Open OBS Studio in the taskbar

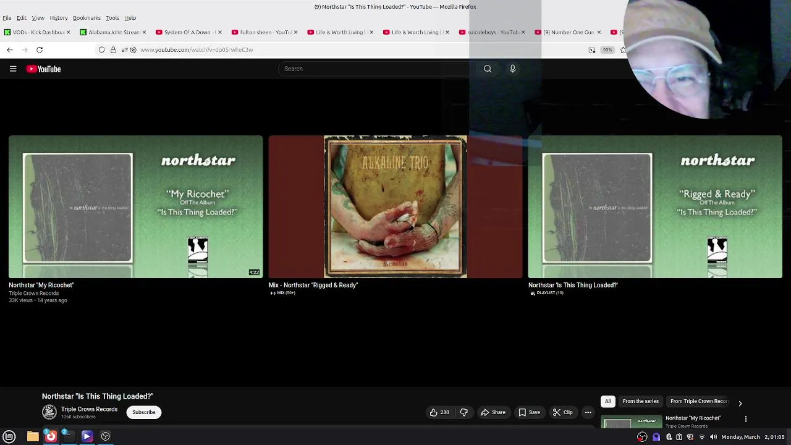(106, 436)
